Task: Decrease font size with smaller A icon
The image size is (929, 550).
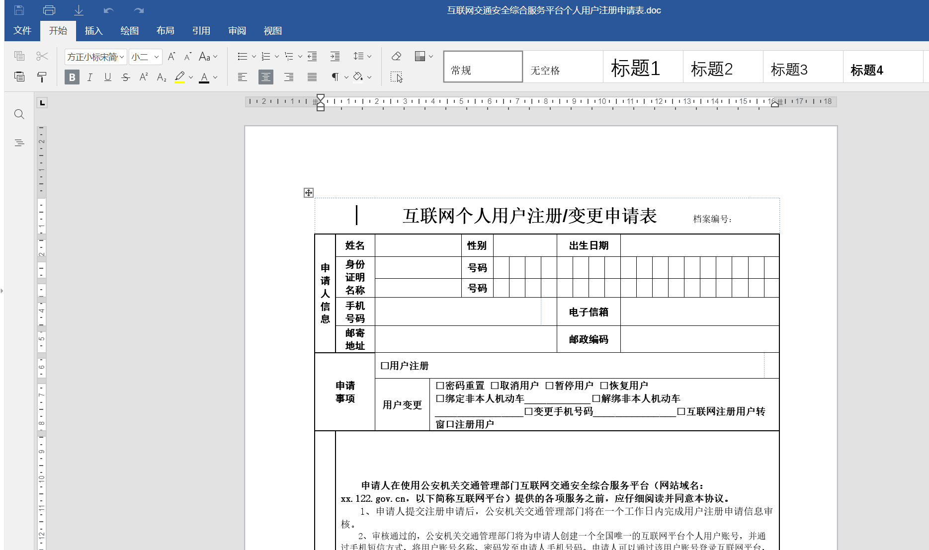Action: pos(188,56)
